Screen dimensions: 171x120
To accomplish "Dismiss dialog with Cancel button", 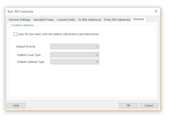I will click(x=149, y=106).
